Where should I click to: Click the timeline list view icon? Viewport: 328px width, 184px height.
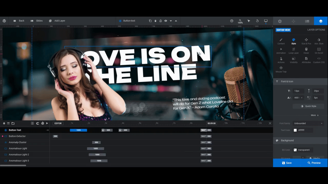click(x=8, y=123)
